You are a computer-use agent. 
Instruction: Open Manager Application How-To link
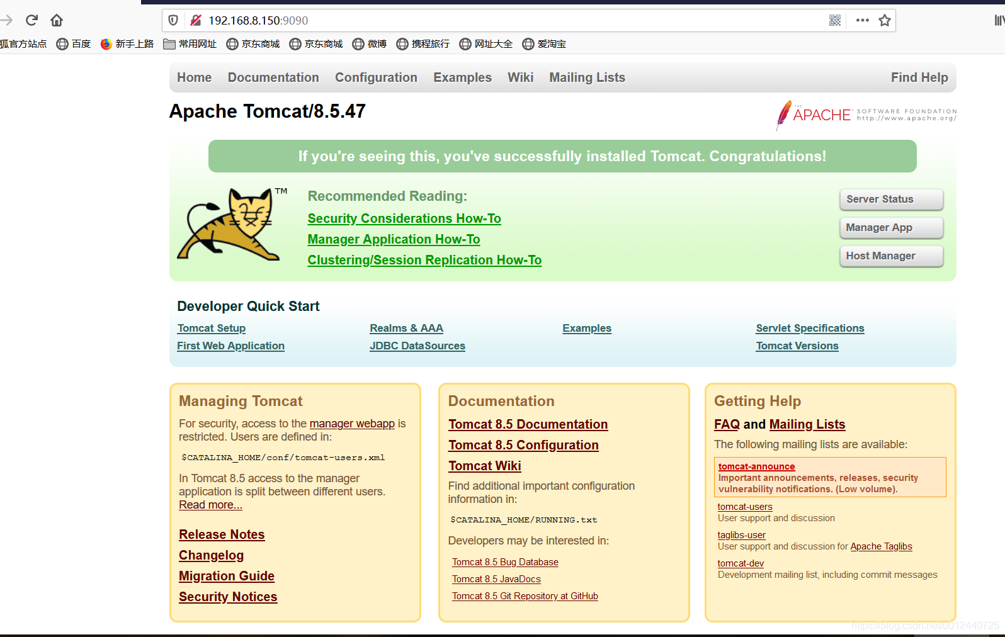(x=394, y=239)
